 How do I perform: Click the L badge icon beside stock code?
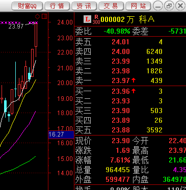(x=88, y=19)
